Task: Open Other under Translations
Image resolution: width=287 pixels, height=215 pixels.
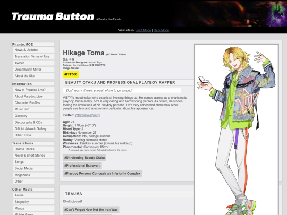Action: click(x=33, y=182)
